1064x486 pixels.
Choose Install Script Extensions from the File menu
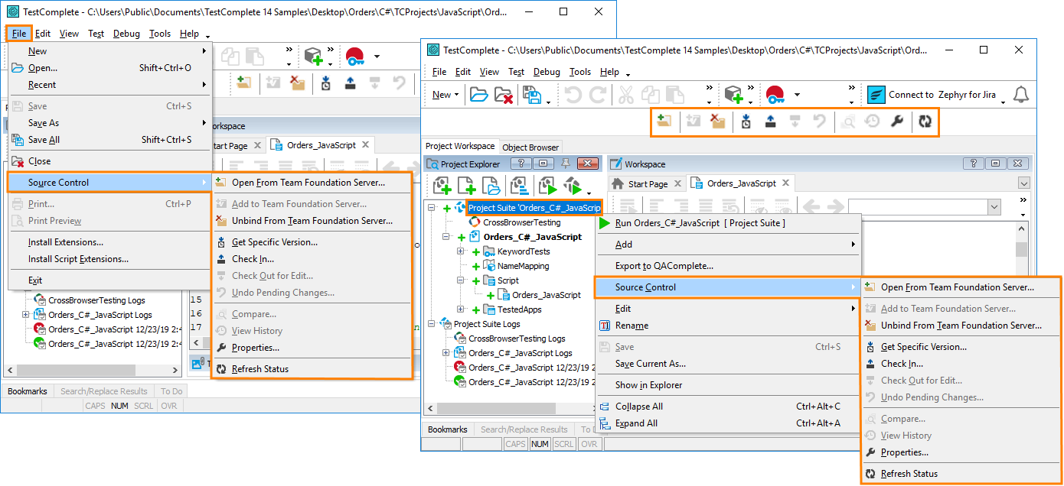point(78,259)
